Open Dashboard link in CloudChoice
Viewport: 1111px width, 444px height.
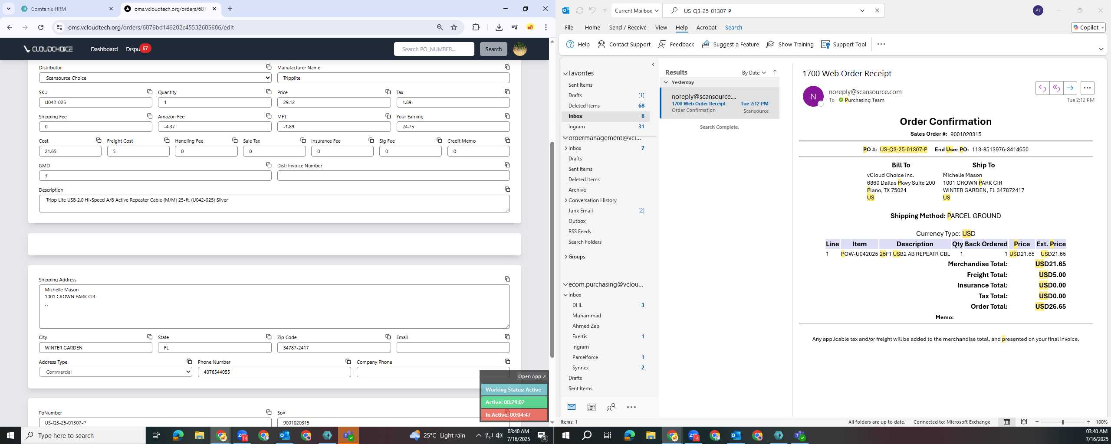click(104, 49)
